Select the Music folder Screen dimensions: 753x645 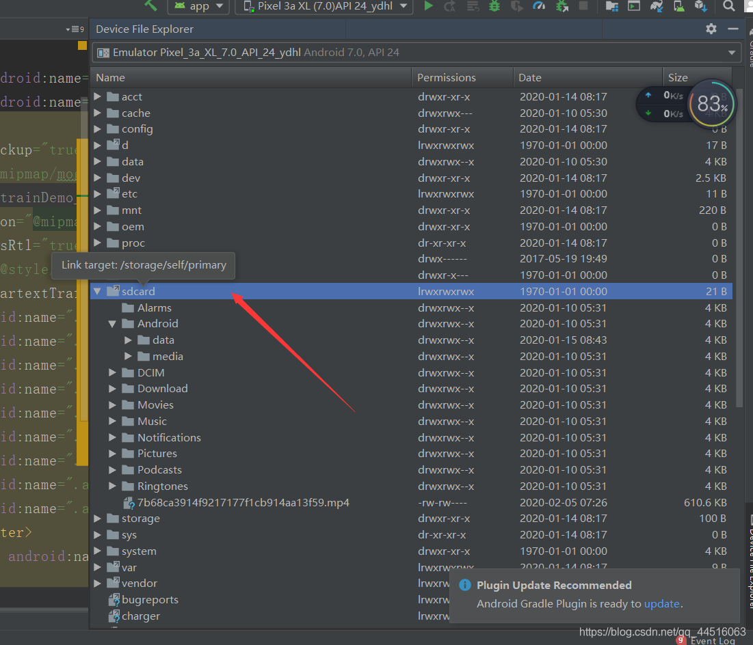[153, 422]
